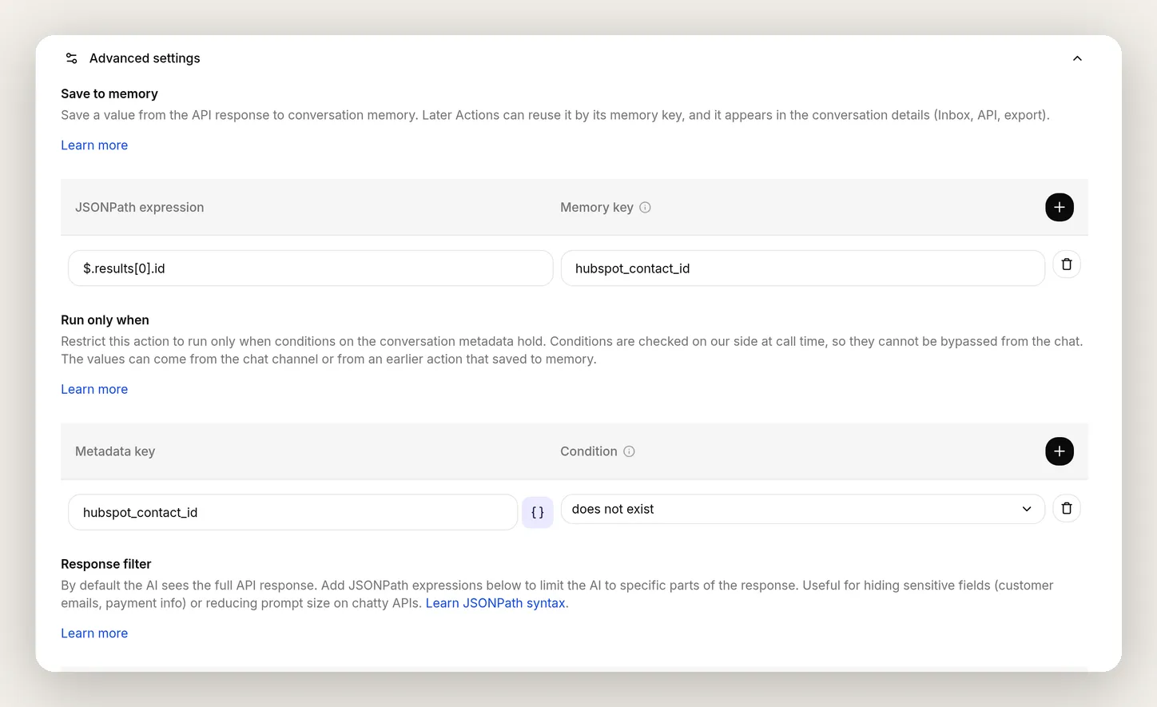Image resolution: width=1157 pixels, height=707 pixels.
Task: Click the 'Metadata key' column header
Action: [115, 451]
